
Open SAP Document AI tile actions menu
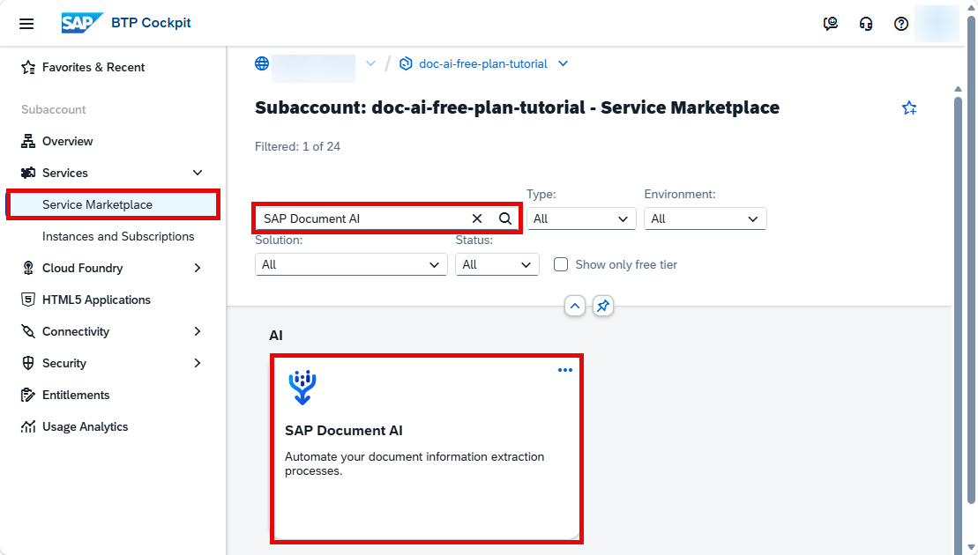[565, 370]
